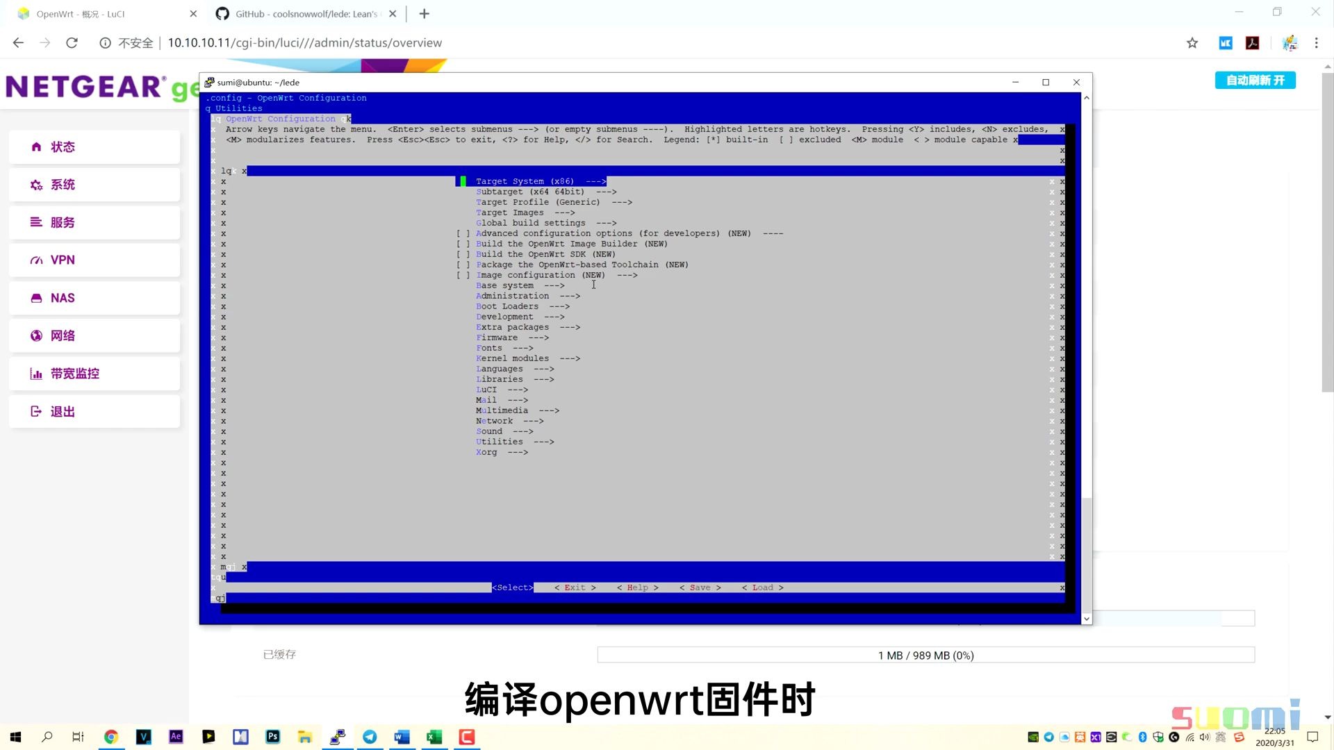
Task: Open a new browser tab
Action: click(425, 14)
